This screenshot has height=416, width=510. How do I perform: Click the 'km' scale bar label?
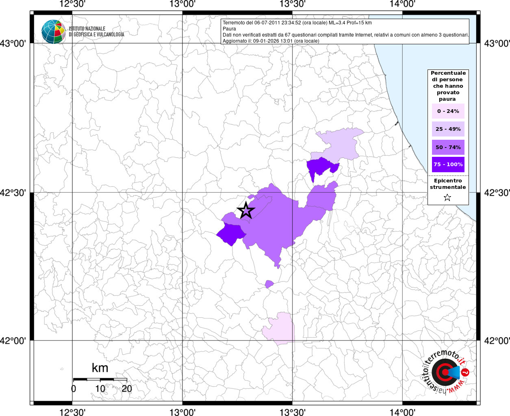(x=100, y=368)
